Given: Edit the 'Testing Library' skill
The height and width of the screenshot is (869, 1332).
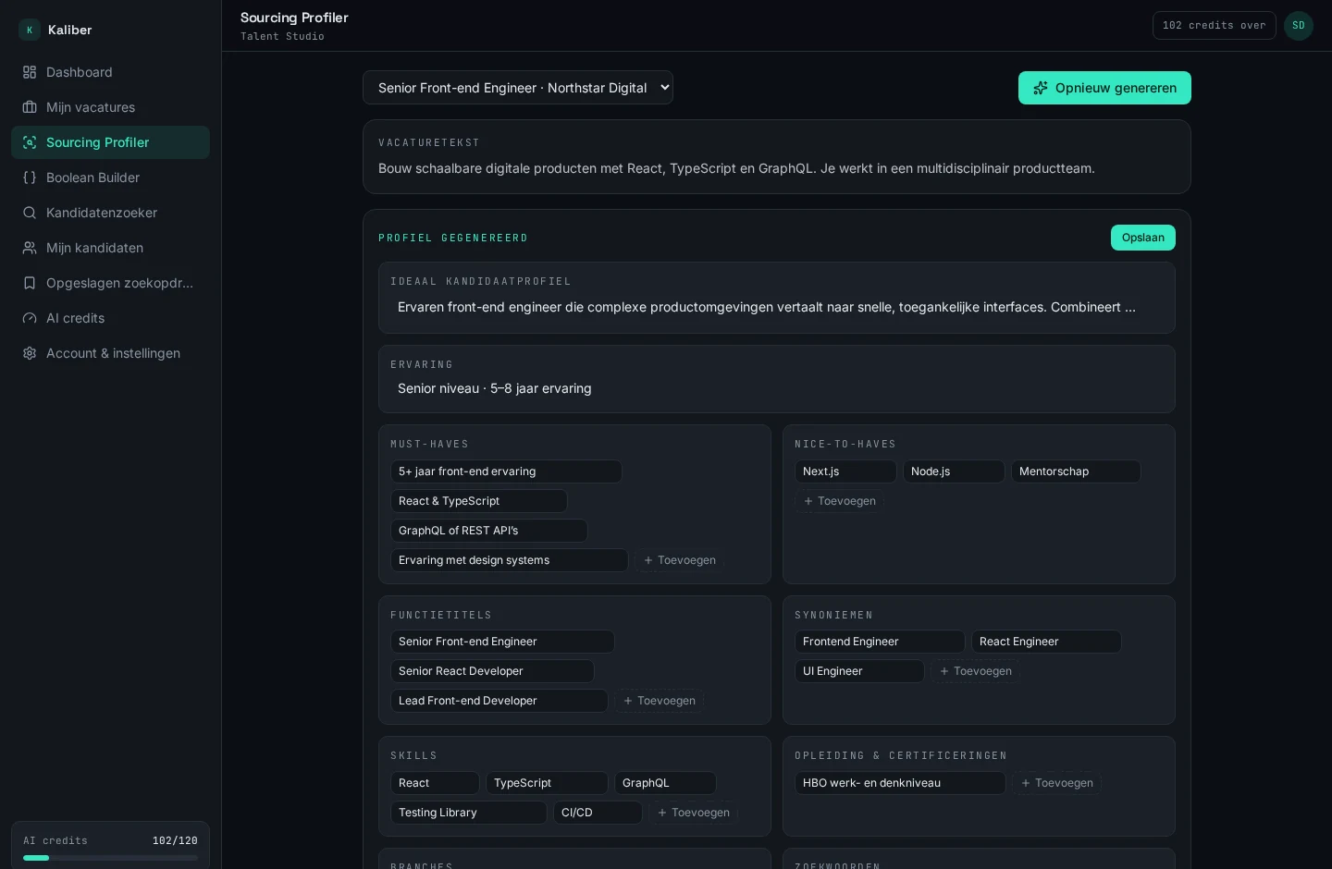Looking at the screenshot, I should tap(469, 813).
